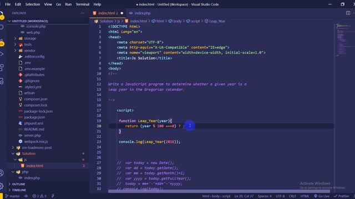Open README.md file

pos(34,129)
